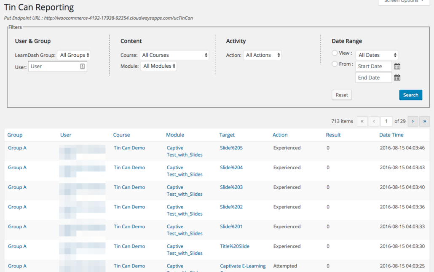Image resolution: width=434 pixels, height=272 pixels.
Task: Open the End Date calendar picker icon
Action: (397, 78)
